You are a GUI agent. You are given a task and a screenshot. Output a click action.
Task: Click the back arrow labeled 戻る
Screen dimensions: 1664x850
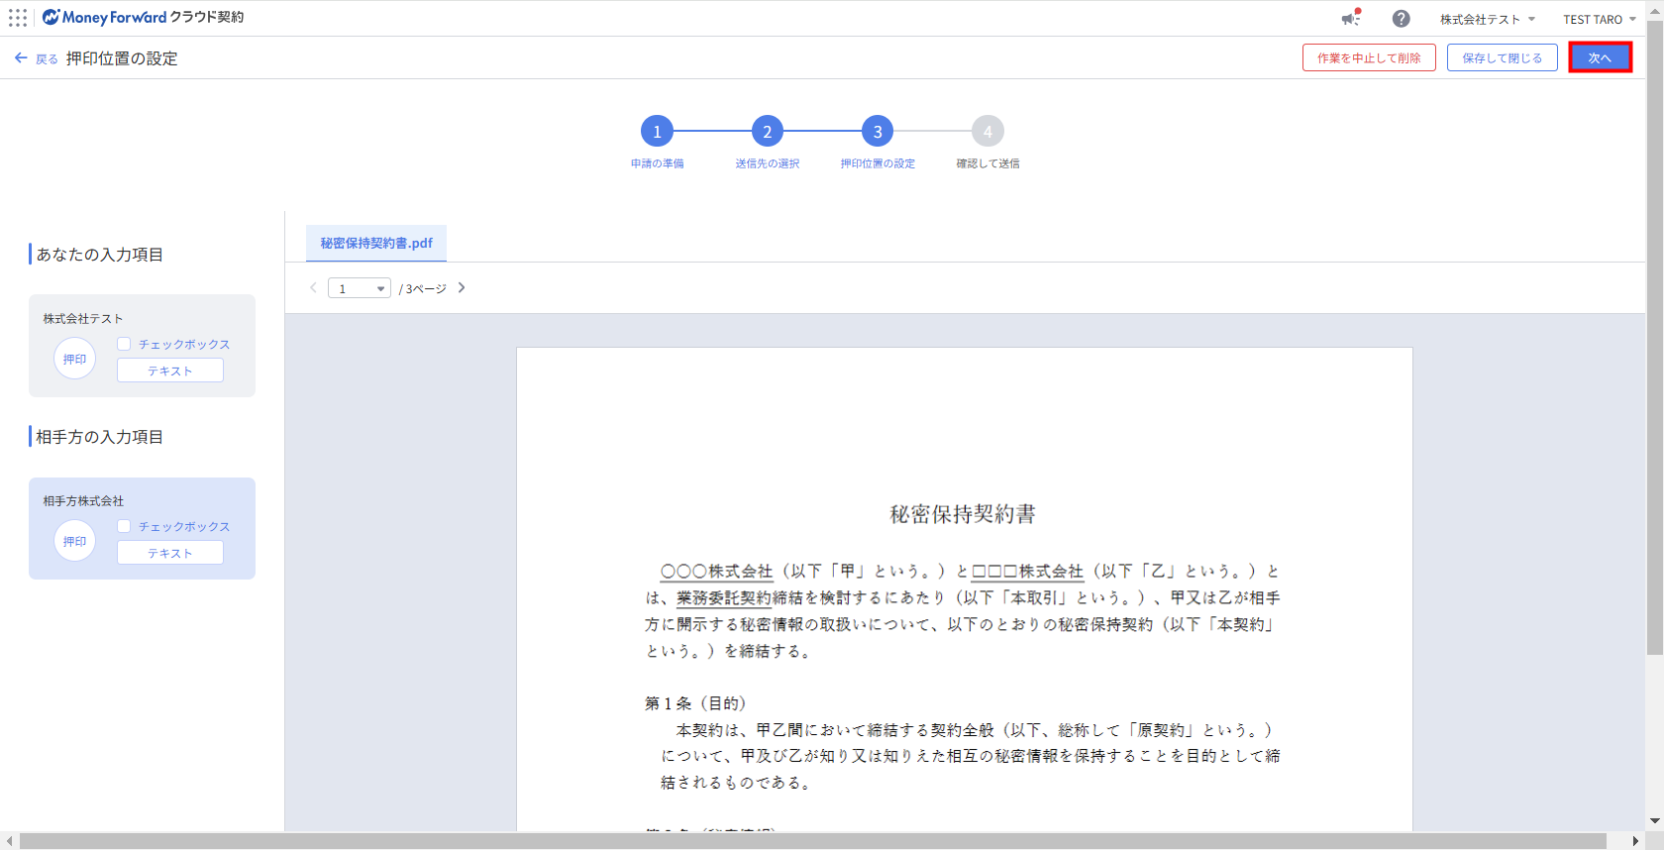click(x=36, y=58)
